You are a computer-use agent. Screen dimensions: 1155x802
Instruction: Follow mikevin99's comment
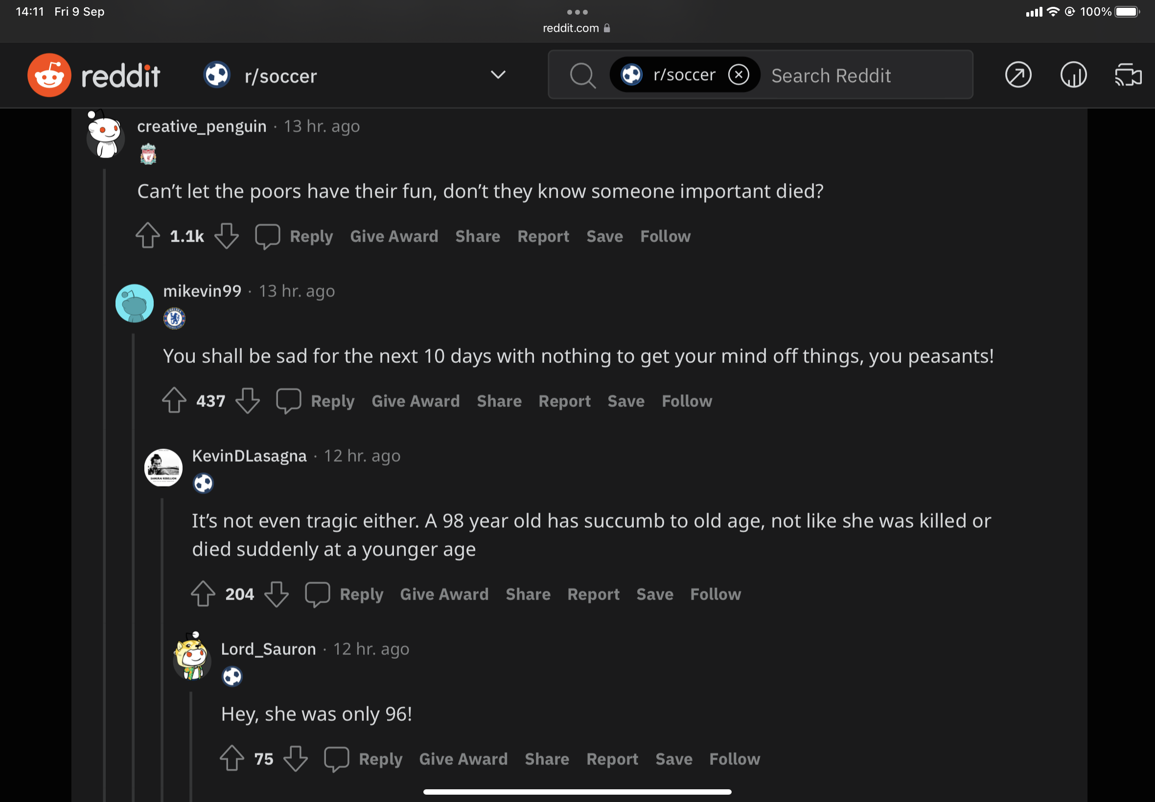pyautogui.click(x=686, y=401)
